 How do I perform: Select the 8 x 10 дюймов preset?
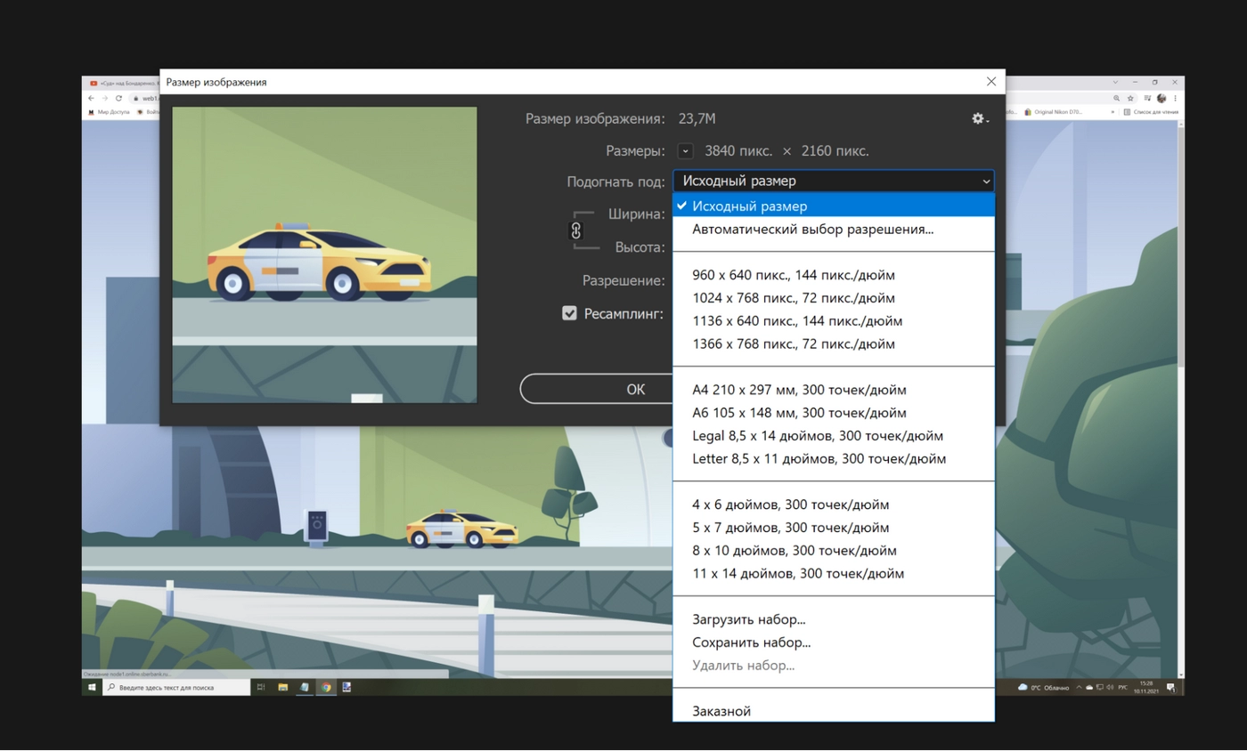click(x=833, y=551)
